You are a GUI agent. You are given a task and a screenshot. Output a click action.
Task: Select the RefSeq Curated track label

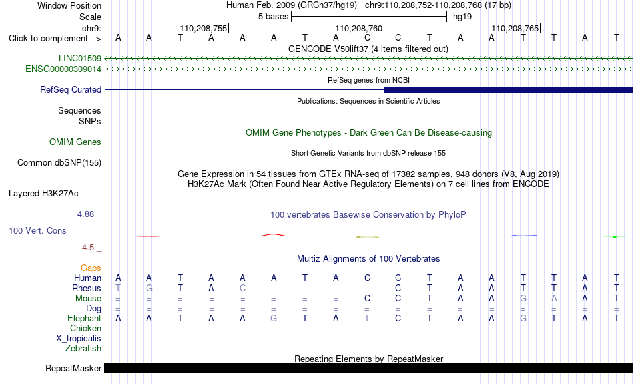coord(71,90)
